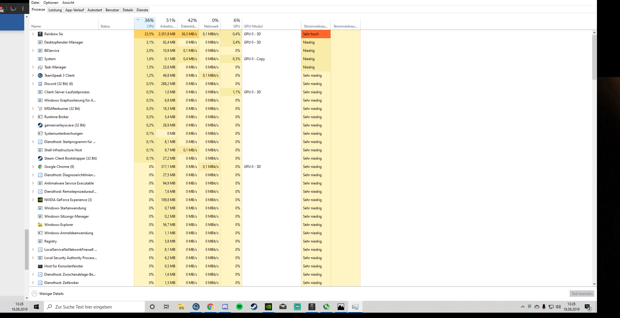
Task: Open NVIDIA GeForce Experience from taskbar
Action: (268, 307)
